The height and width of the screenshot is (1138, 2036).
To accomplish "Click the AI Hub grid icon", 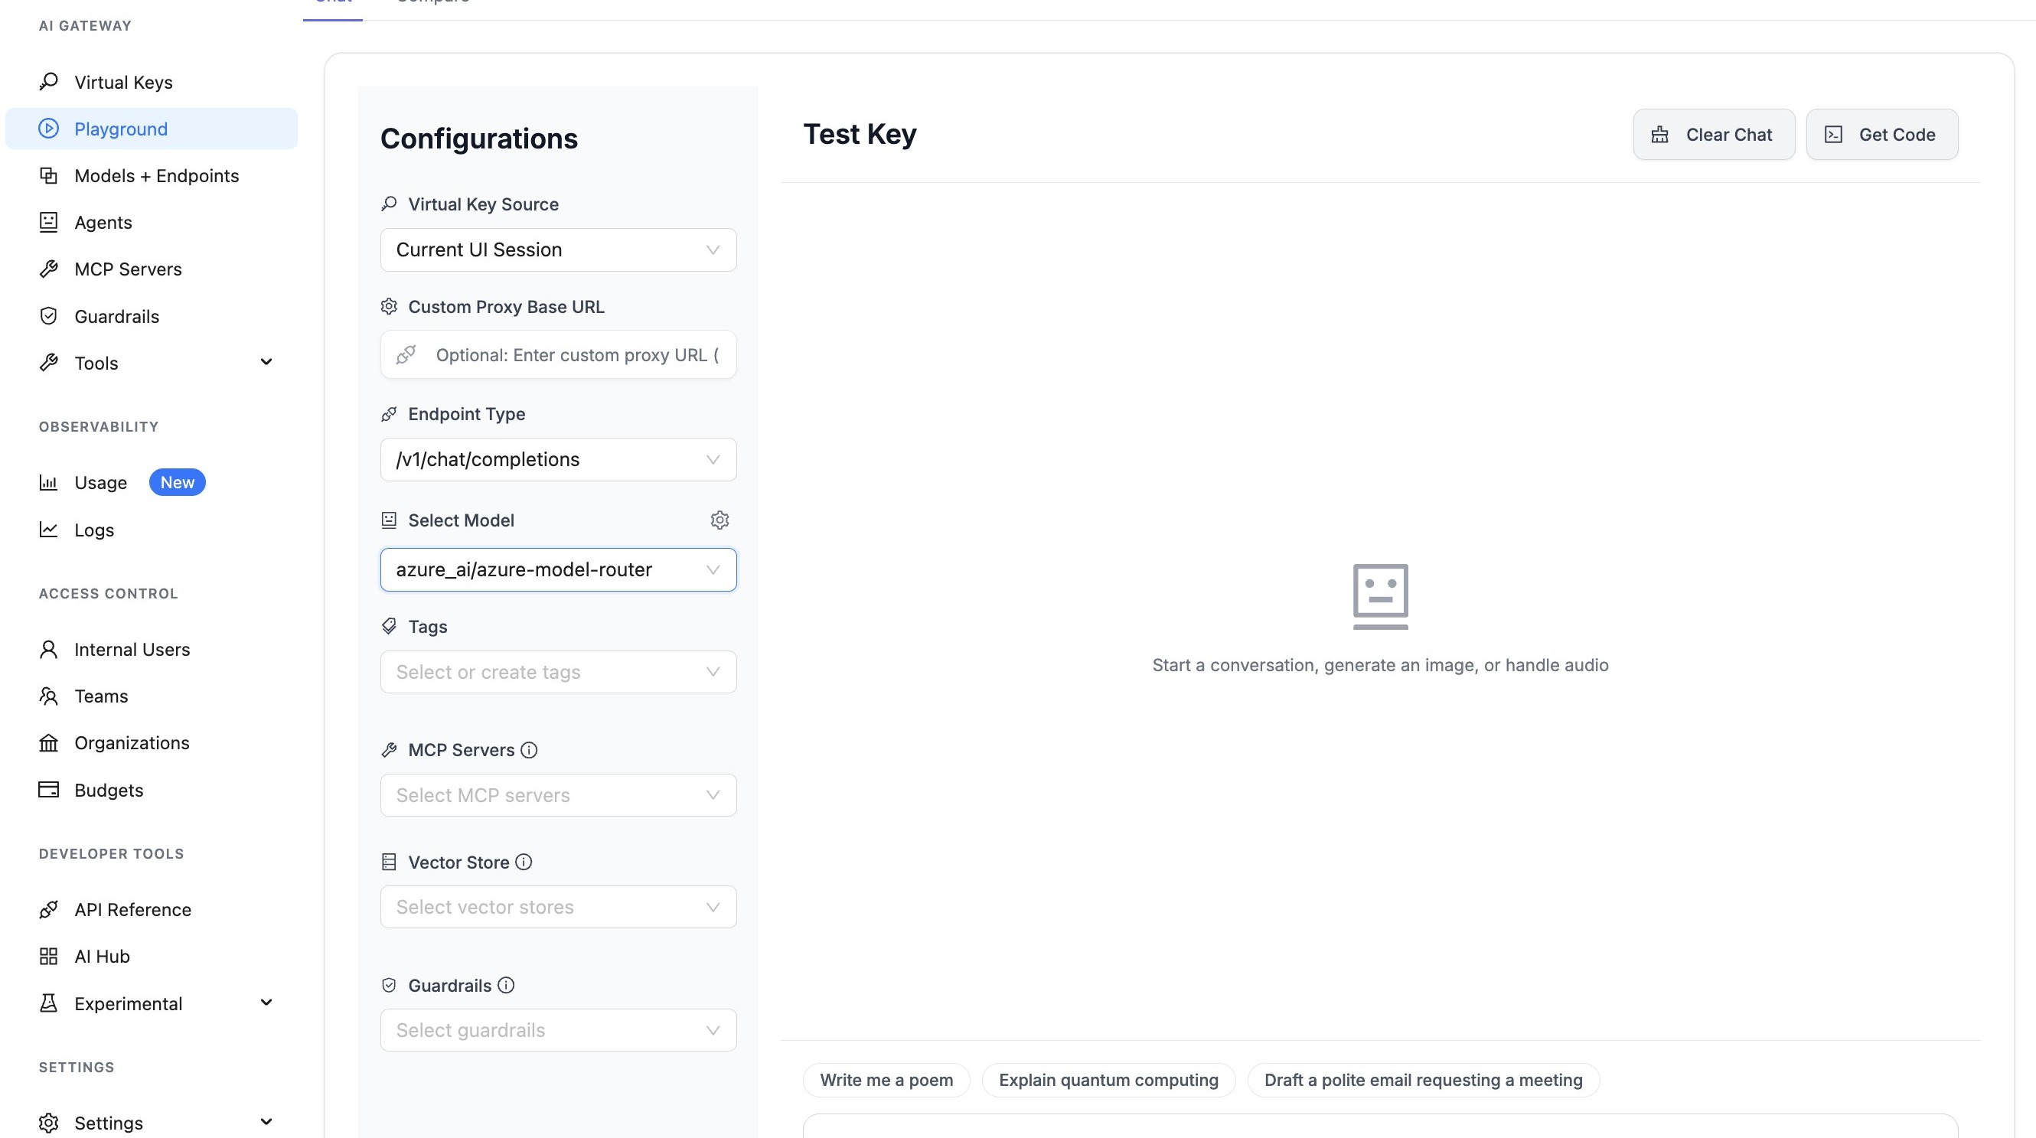I will click(49, 956).
